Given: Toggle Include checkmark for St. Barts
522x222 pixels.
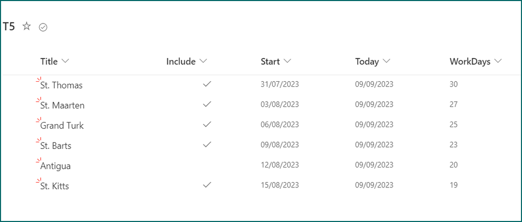Looking at the screenshot, I should point(207,145).
